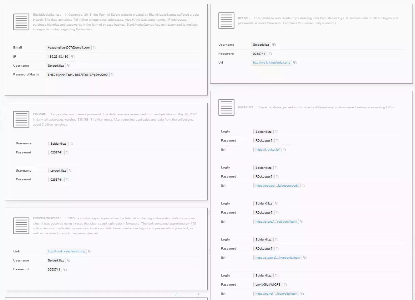
Task: Open mc-krk.net link in naz.api card
Action: (x=271, y=63)
